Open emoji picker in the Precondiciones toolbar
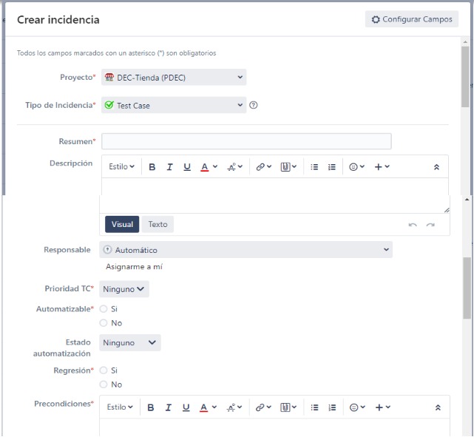 (x=357, y=407)
